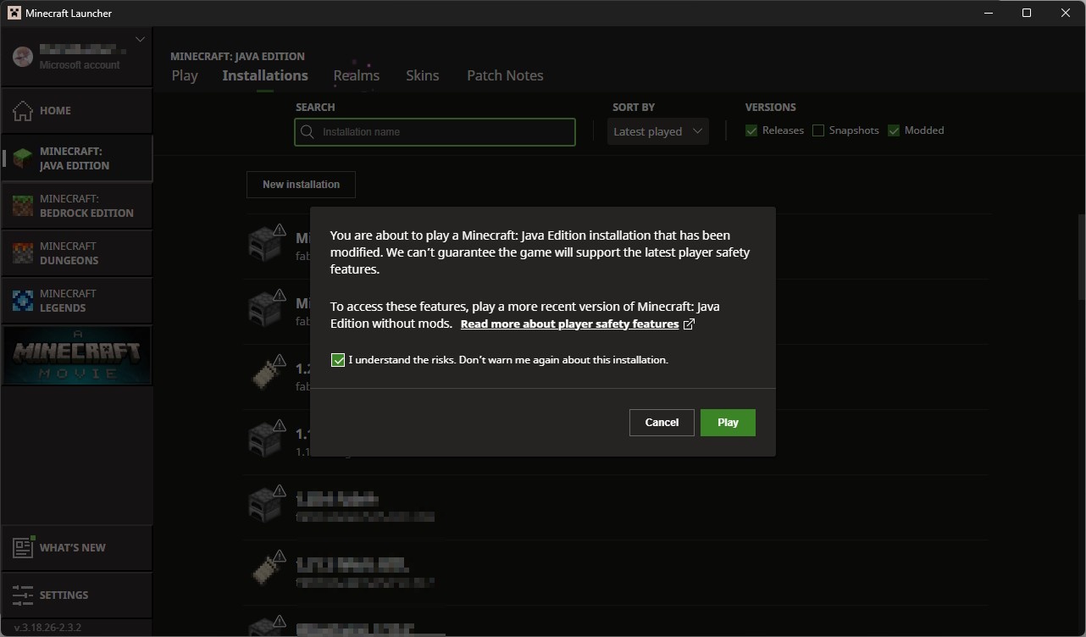Tick 'I understand the risks' checkbox
This screenshot has height=637, width=1086.
coord(338,360)
